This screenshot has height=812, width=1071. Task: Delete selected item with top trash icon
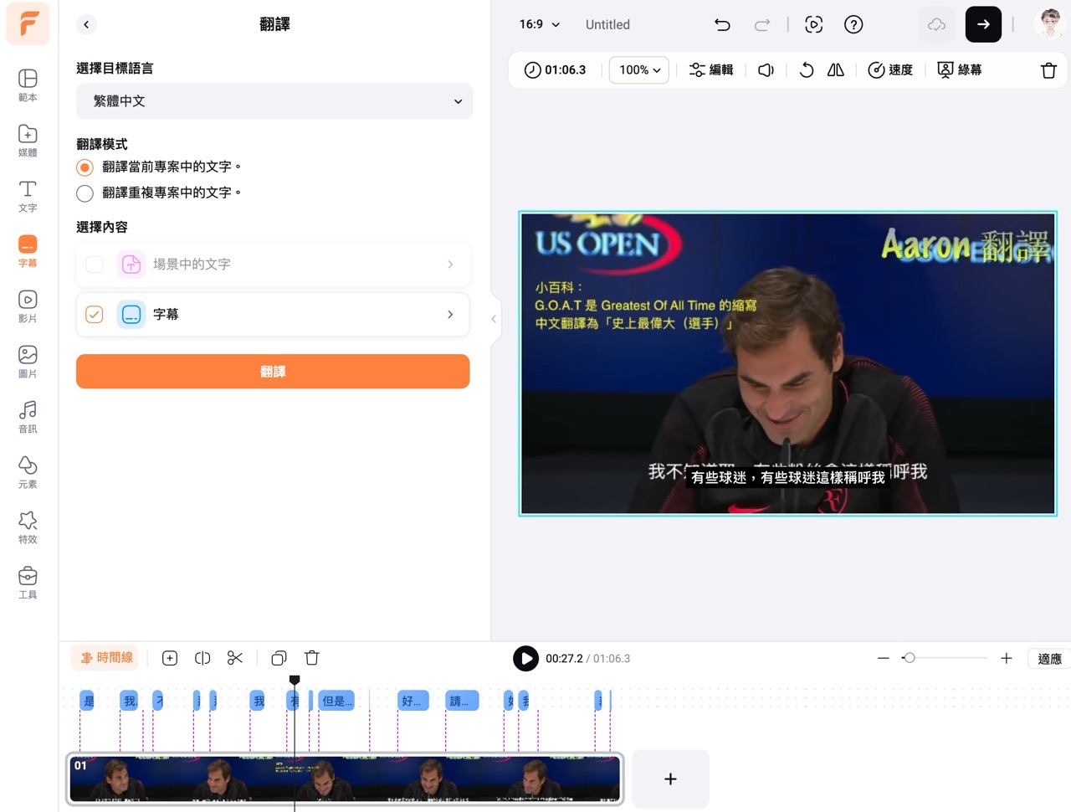click(1048, 70)
